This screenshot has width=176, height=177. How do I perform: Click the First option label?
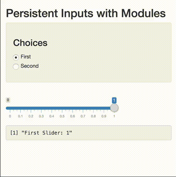coord(26,57)
